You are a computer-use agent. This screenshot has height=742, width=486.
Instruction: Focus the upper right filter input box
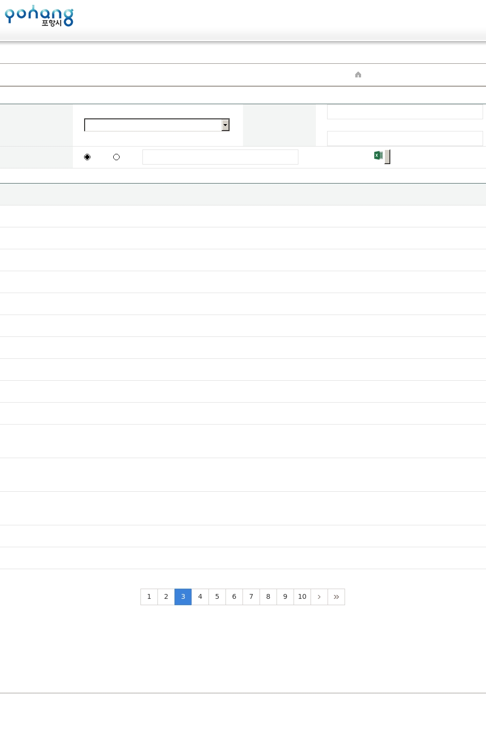click(x=405, y=111)
